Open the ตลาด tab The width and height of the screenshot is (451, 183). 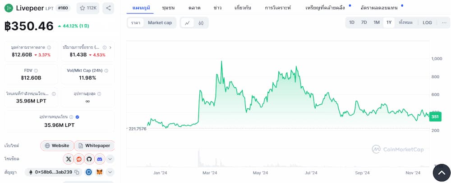[195, 8]
